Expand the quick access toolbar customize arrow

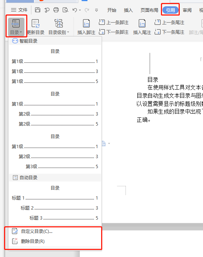point(97,10)
